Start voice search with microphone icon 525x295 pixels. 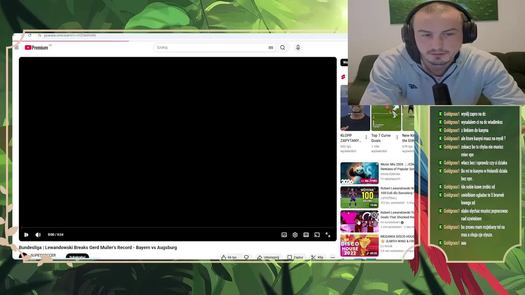(298, 48)
